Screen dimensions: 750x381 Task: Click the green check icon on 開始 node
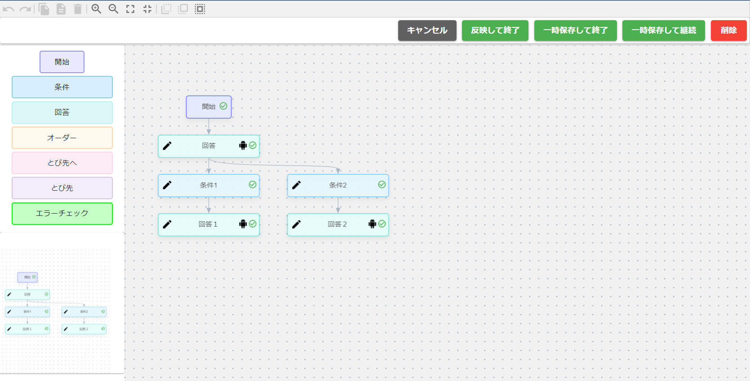(x=223, y=106)
